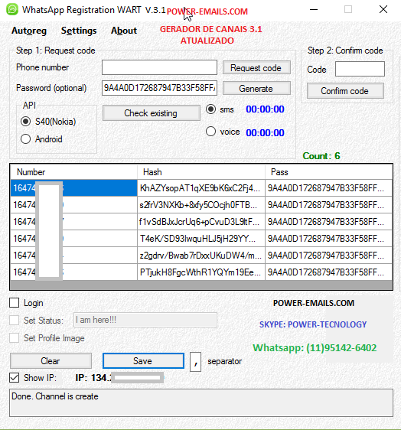Screen dimensions: 401x430
Task: Select hash cell starting with KhAZYsopAT1q
Action: pos(201,188)
